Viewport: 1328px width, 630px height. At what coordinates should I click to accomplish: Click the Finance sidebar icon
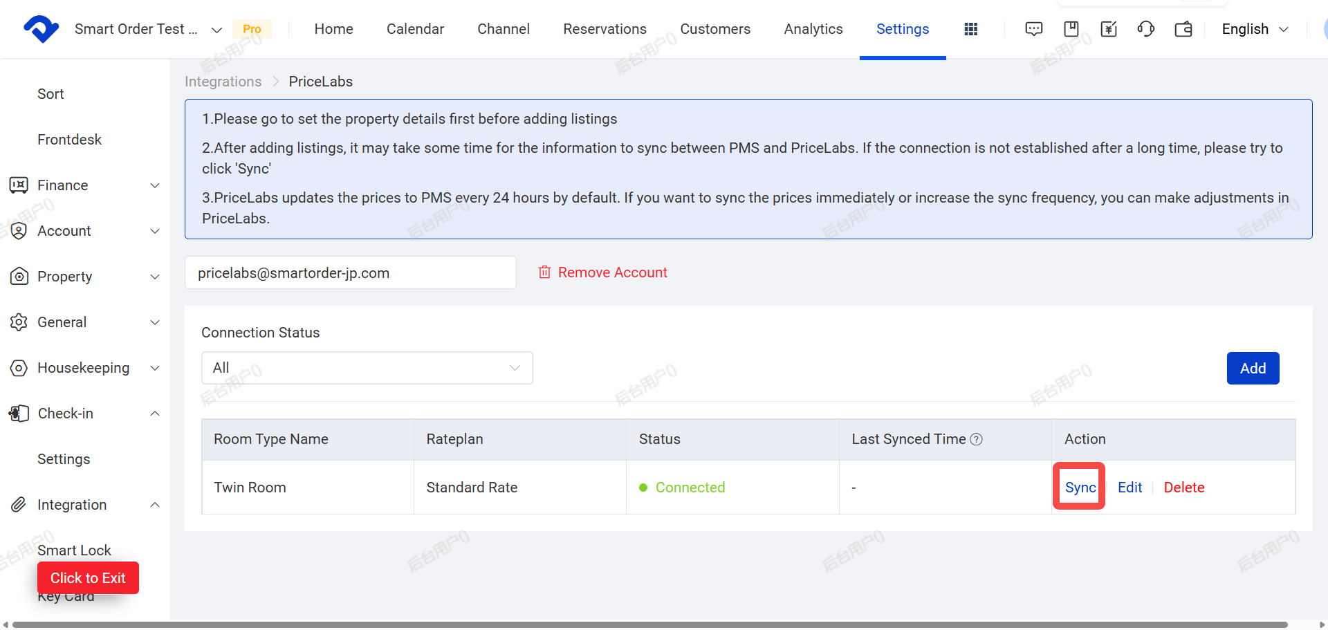tap(19, 185)
